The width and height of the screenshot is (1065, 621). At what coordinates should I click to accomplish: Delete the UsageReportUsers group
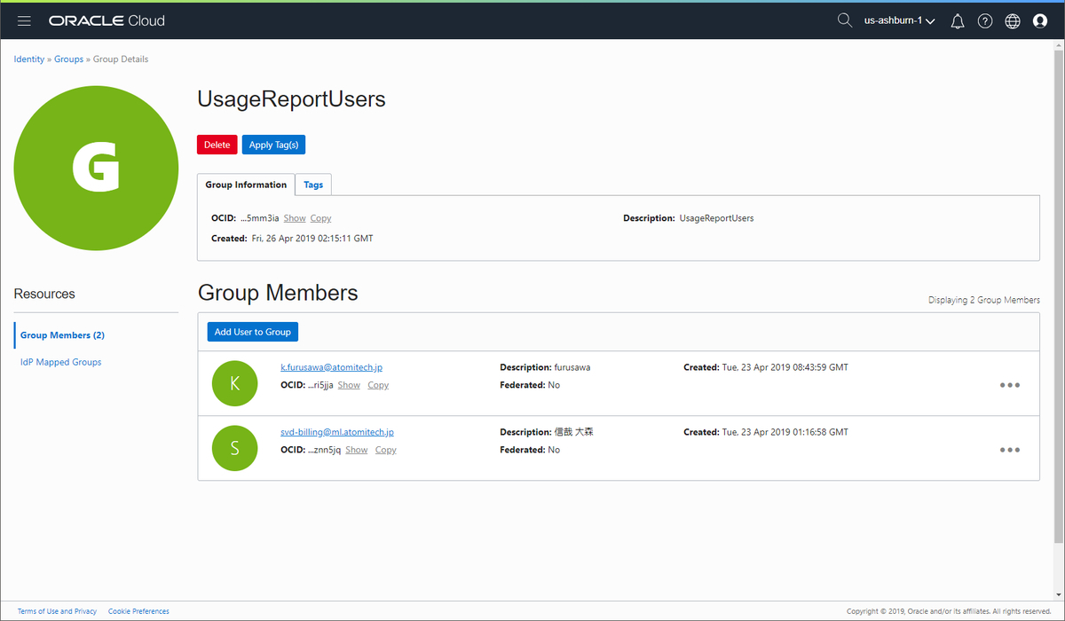[x=217, y=145]
